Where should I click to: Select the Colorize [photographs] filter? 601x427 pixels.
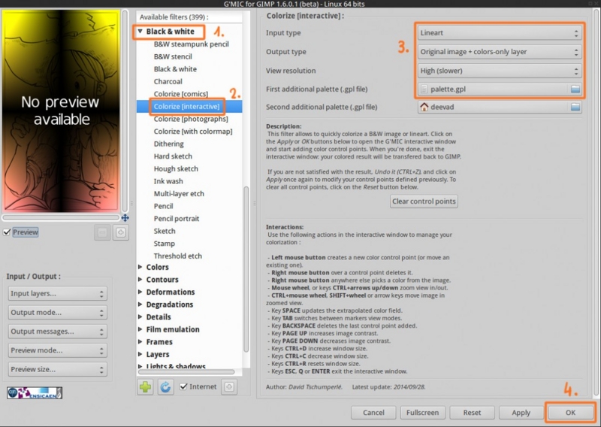191,119
